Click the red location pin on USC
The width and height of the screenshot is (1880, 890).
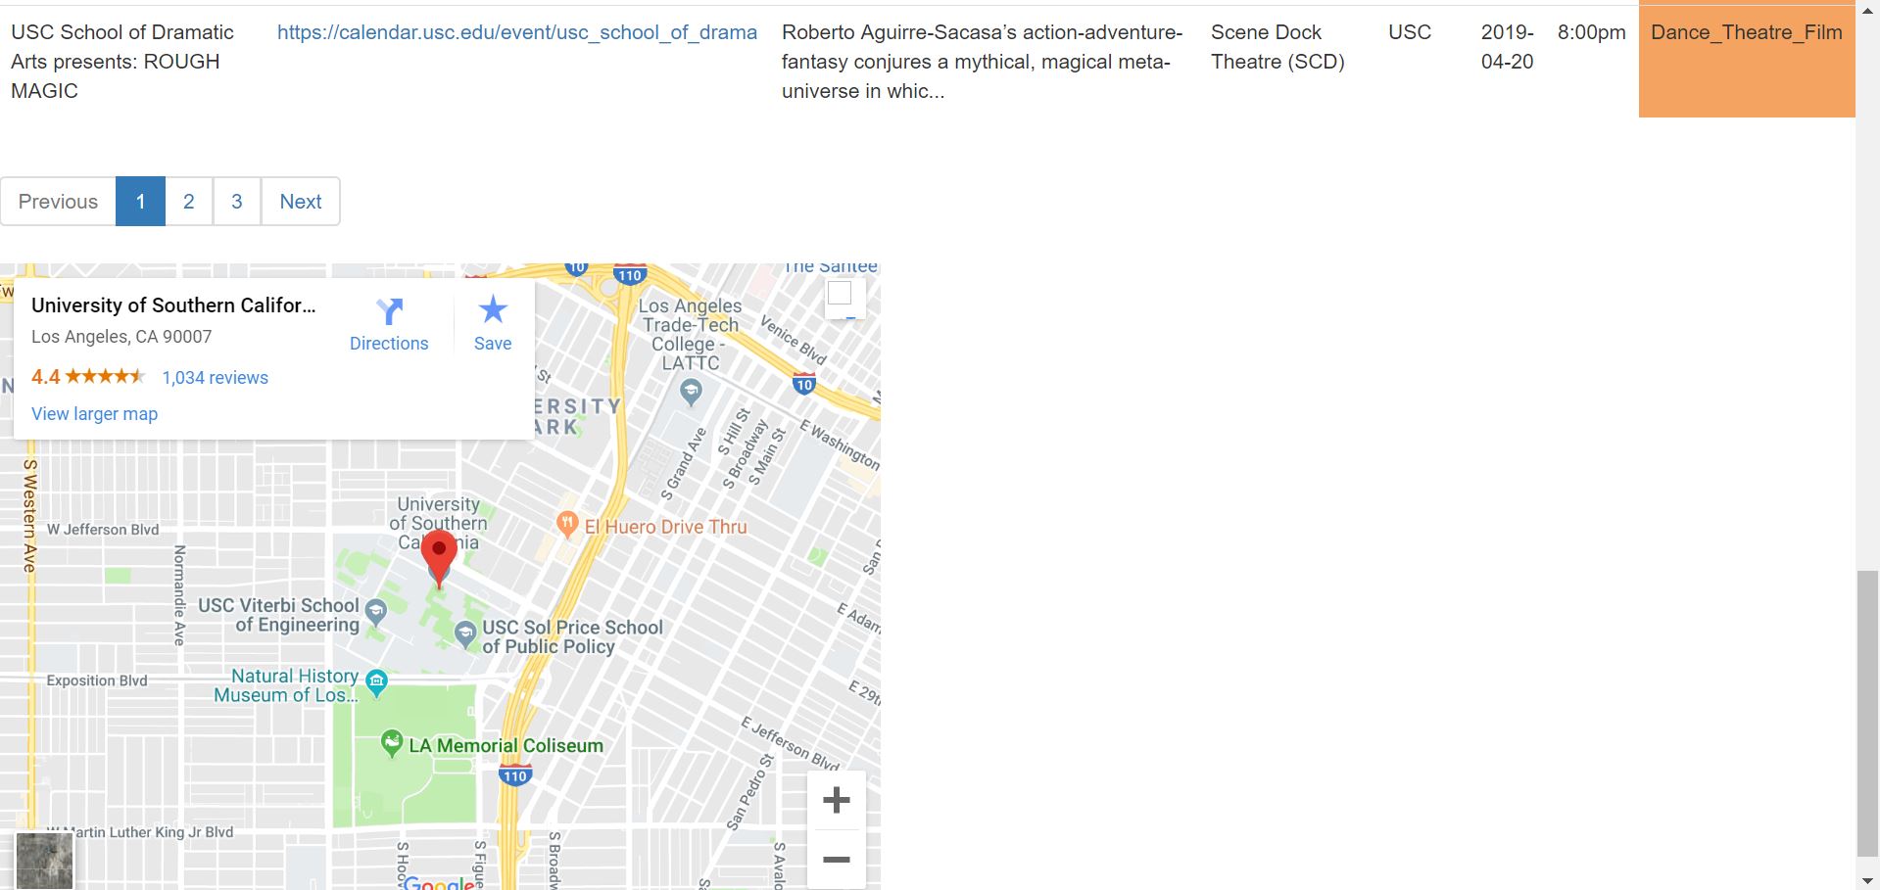click(x=439, y=559)
